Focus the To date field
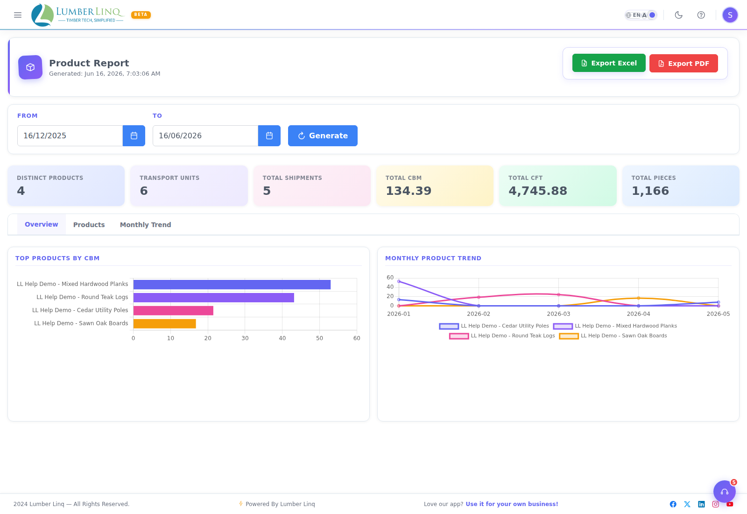The height and width of the screenshot is (514, 747). pyautogui.click(x=205, y=136)
